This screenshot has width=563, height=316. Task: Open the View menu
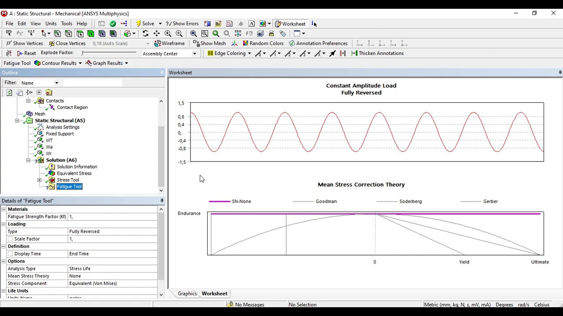pos(36,24)
